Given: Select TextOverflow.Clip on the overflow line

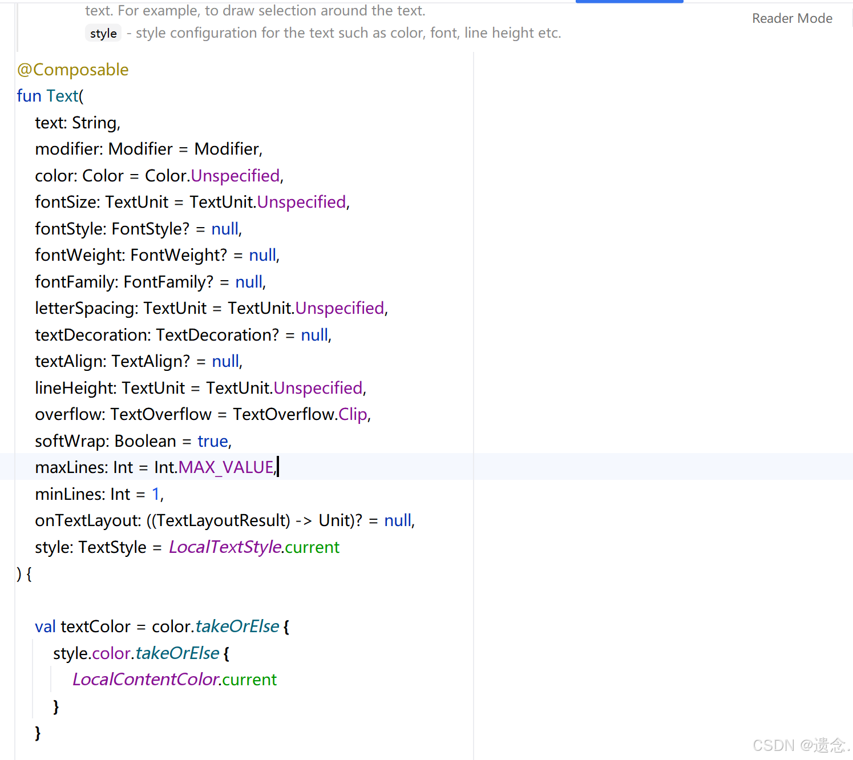Looking at the screenshot, I should click(353, 414).
